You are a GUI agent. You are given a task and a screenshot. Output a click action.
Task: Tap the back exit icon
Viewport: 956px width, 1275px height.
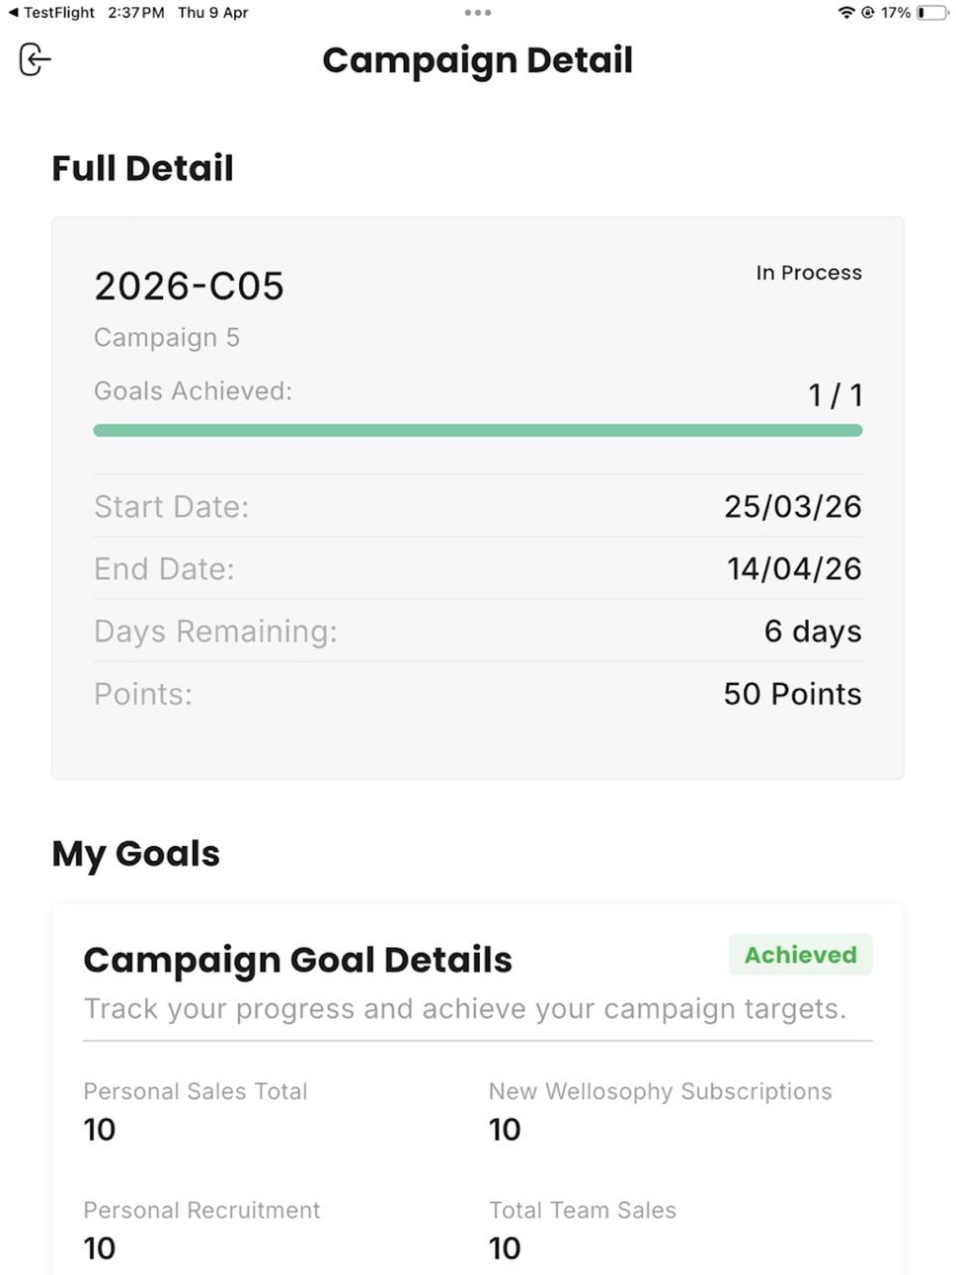coord(35,59)
